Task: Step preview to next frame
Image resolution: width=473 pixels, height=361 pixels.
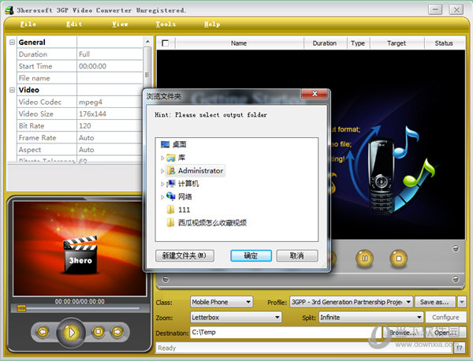Action: [x=117, y=332]
